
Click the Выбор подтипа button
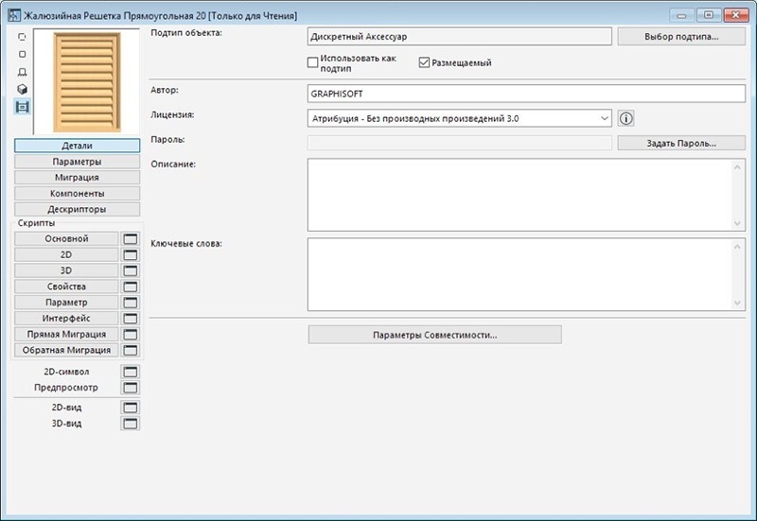681,37
